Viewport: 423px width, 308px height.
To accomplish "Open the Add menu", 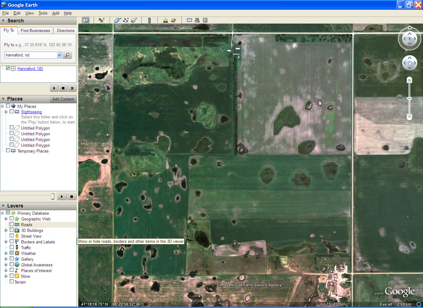I will click(56, 13).
